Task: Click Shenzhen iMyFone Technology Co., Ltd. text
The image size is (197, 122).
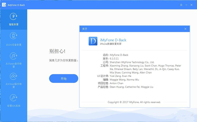Action: [x=132, y=62]
